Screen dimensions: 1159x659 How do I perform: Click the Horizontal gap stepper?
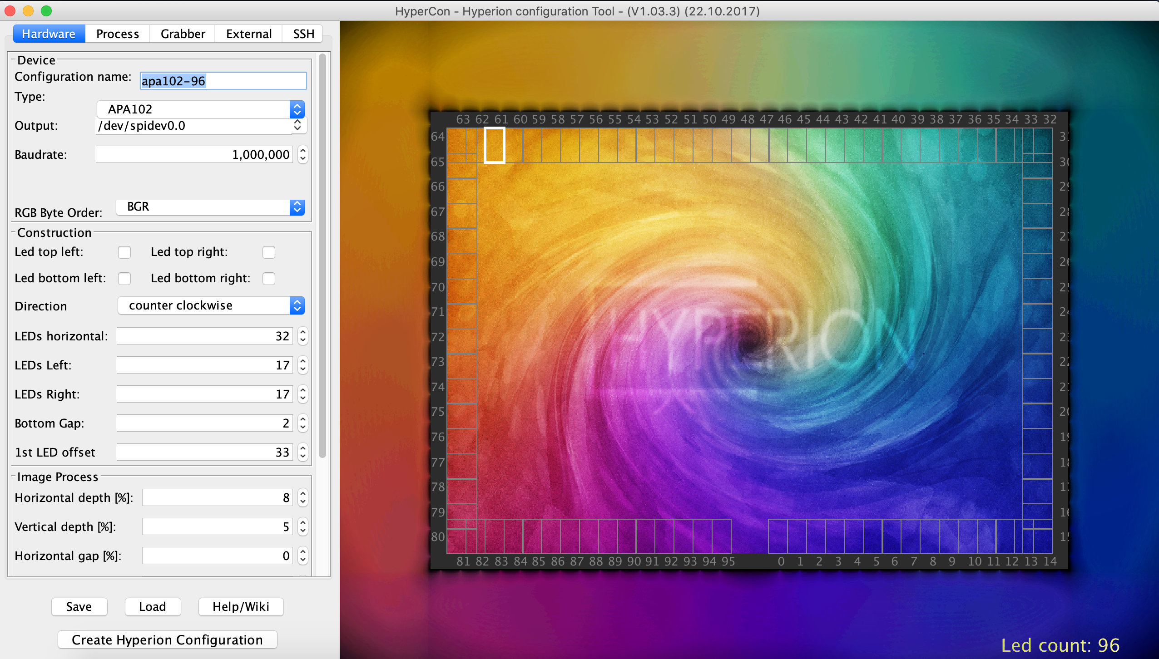(303, 556)
